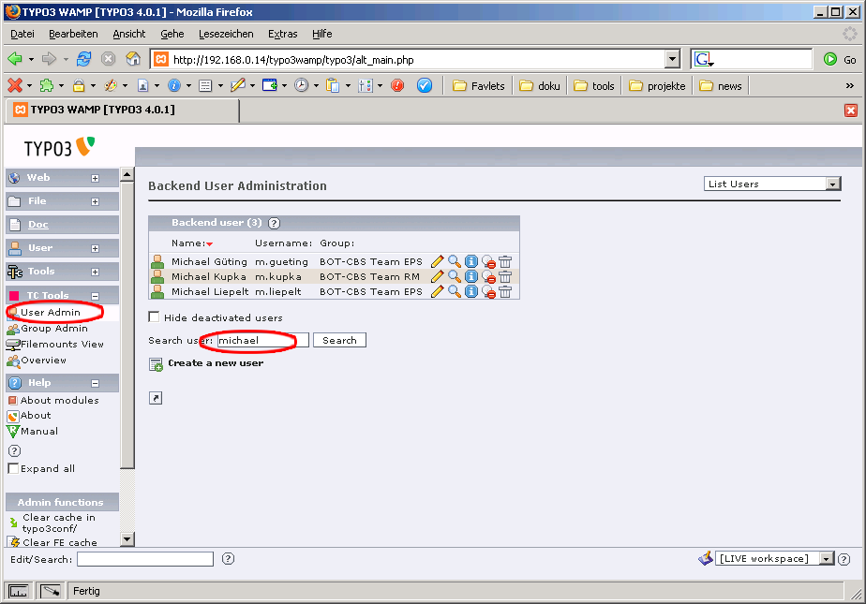Open the Lesezeichen menu
Viewport: 866px width, 604px height.
point(226,34)
